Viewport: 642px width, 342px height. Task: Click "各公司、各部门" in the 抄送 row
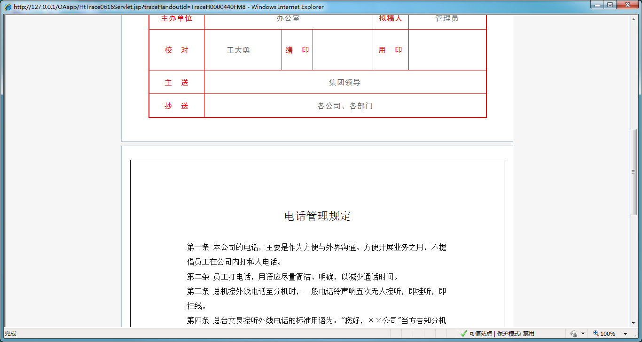coord(344,106)
